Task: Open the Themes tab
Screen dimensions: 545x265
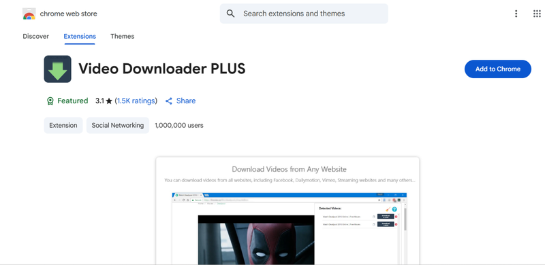Action: (x=123, y=36)
